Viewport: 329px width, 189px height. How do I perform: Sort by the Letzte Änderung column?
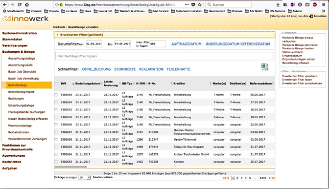(111, 84)
